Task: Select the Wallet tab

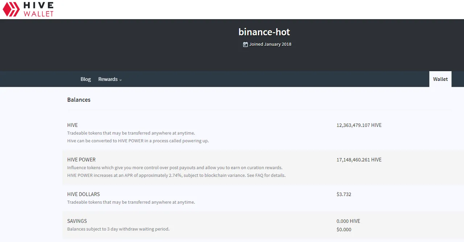Action: (x=440, y=79)
